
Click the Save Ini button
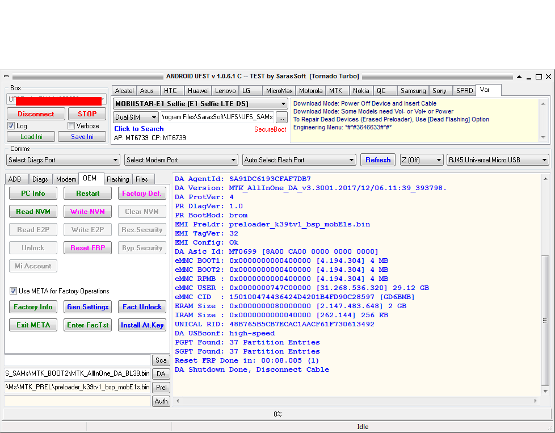coord(82,137)
